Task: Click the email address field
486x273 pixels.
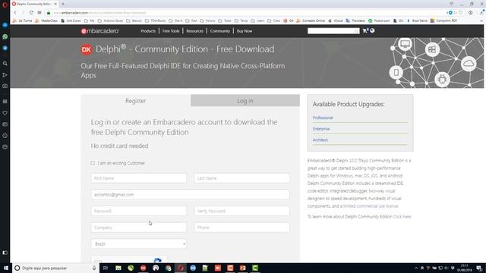Action: pos(191,195)
